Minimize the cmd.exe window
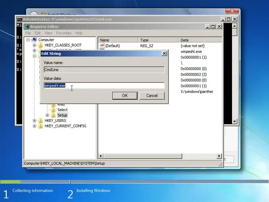 pos(223,19)
